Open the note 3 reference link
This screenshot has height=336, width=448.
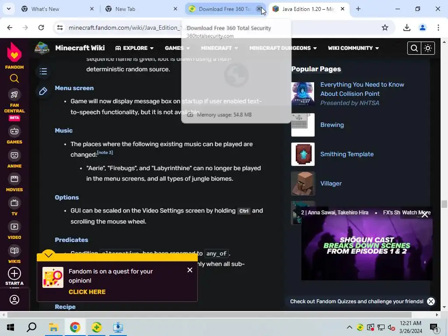[105, 152]
